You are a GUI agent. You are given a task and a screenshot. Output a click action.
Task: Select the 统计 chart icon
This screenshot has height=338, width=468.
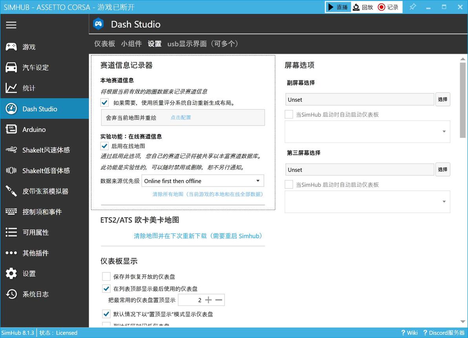pos(11,88)
